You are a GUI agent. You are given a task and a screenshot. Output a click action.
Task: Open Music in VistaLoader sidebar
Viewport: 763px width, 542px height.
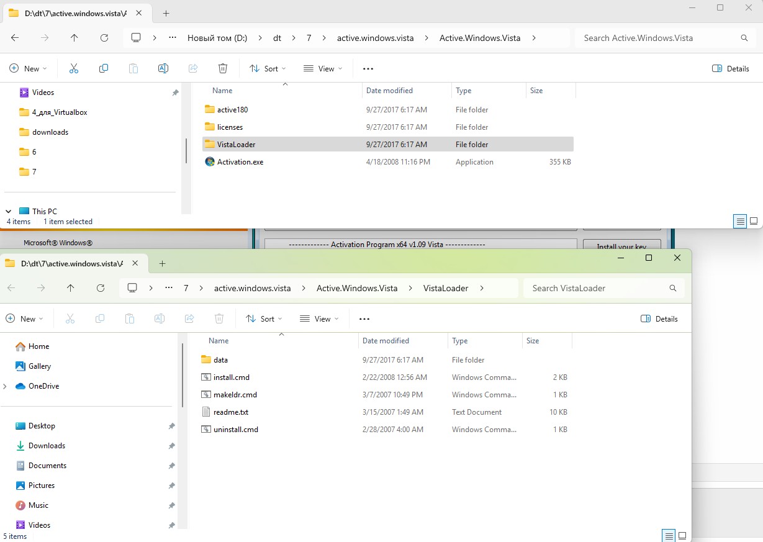(38, 505)
